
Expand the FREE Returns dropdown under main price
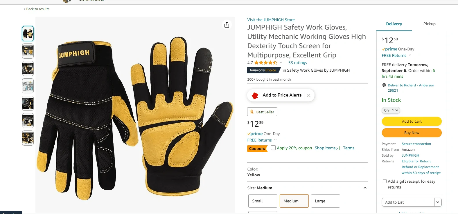[x=275, y=140]
